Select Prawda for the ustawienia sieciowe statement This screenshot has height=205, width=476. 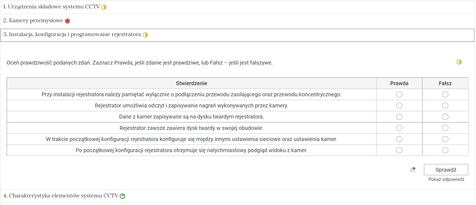[399, 139]
